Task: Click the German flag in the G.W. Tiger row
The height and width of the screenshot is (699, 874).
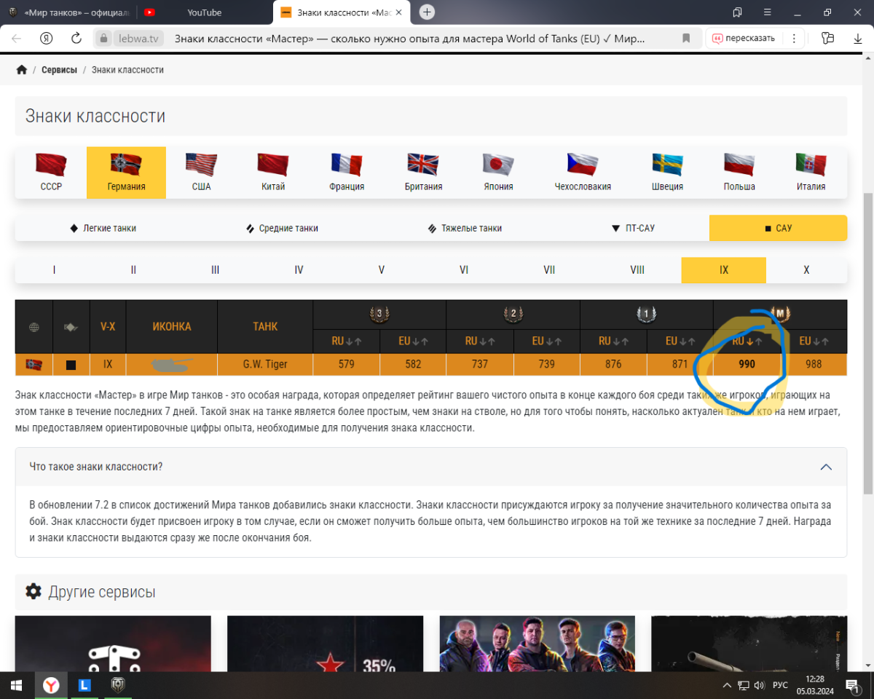Action: point(34,364)
